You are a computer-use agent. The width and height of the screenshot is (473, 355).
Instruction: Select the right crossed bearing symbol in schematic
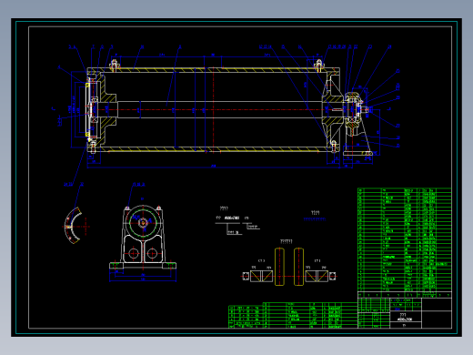pos(317,276)
